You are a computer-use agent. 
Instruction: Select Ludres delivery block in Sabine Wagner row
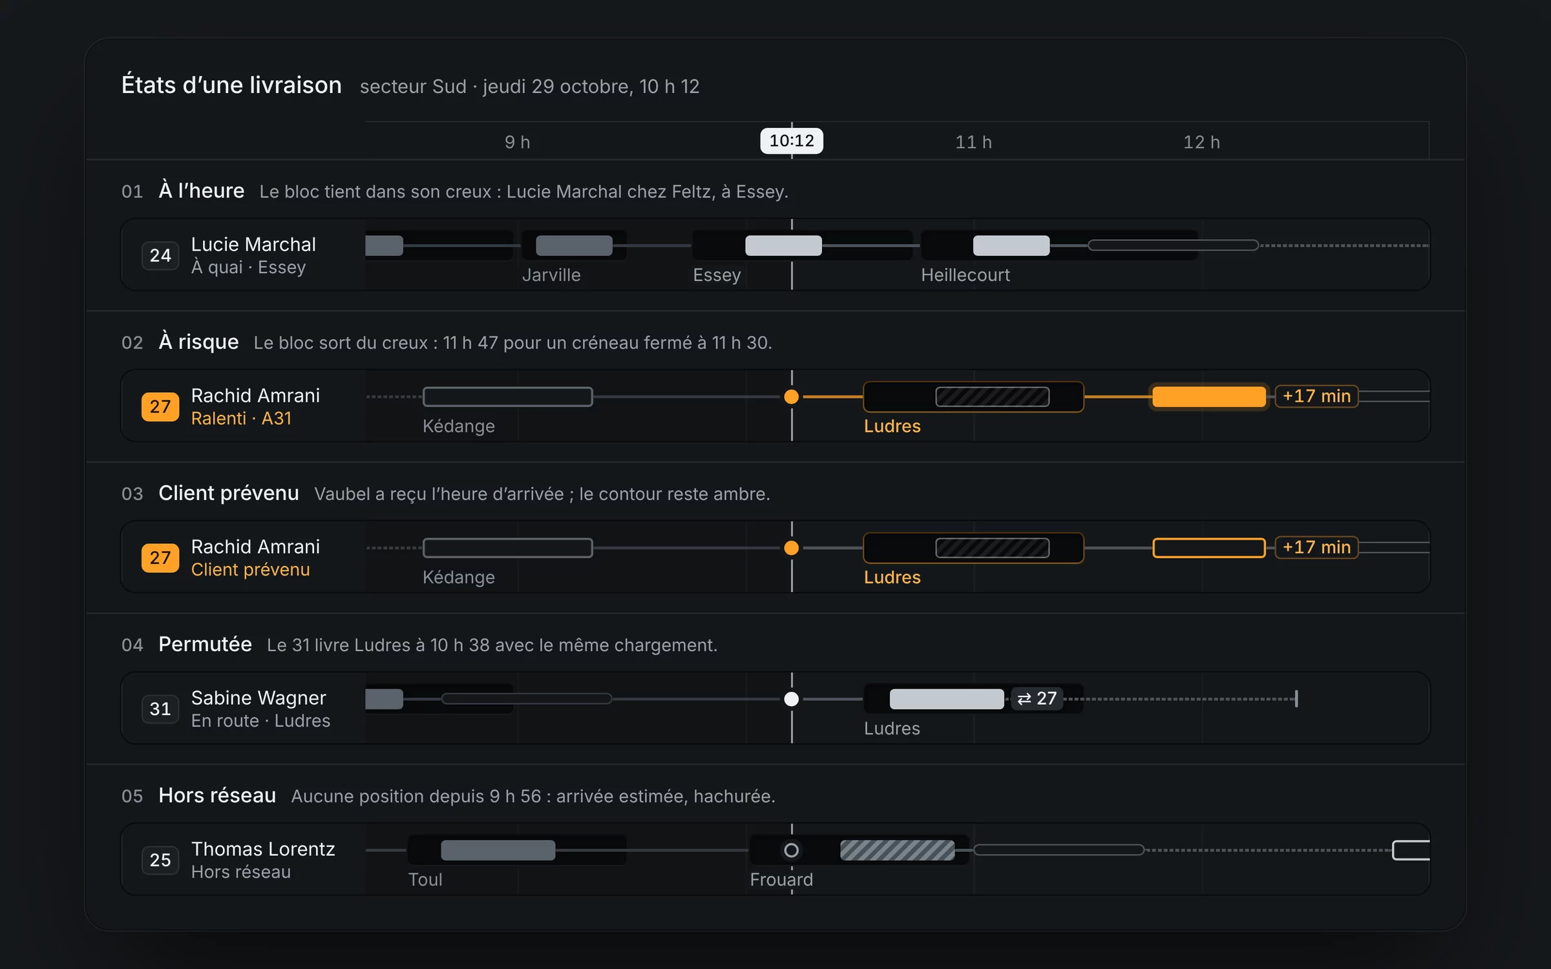click(x=947, y=699)
